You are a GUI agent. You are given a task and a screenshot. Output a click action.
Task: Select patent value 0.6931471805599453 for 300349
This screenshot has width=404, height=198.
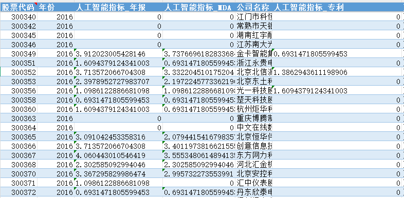pyautogui.click(x=337, y=54)
